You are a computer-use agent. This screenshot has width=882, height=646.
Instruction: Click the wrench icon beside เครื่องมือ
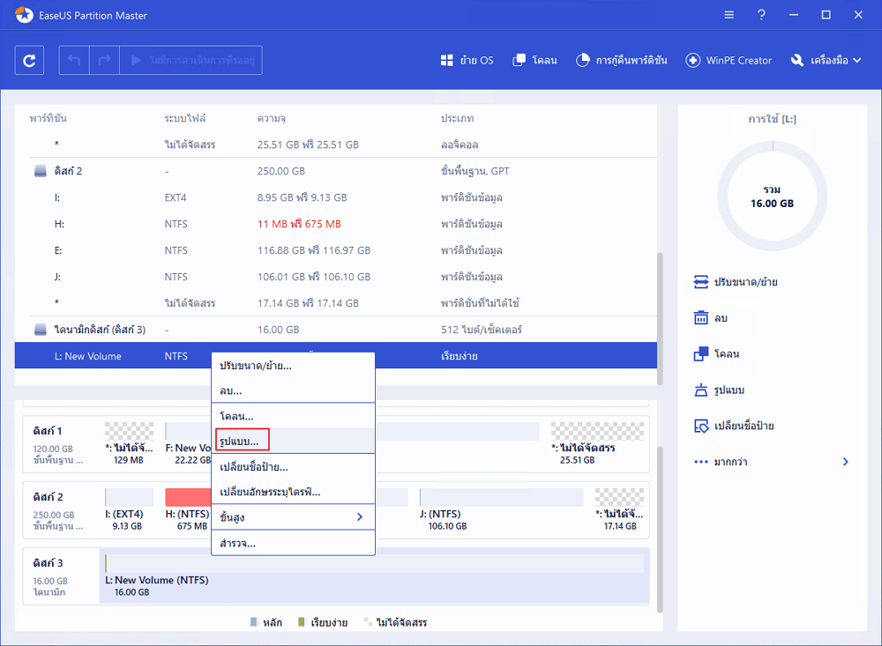(797, 60)
